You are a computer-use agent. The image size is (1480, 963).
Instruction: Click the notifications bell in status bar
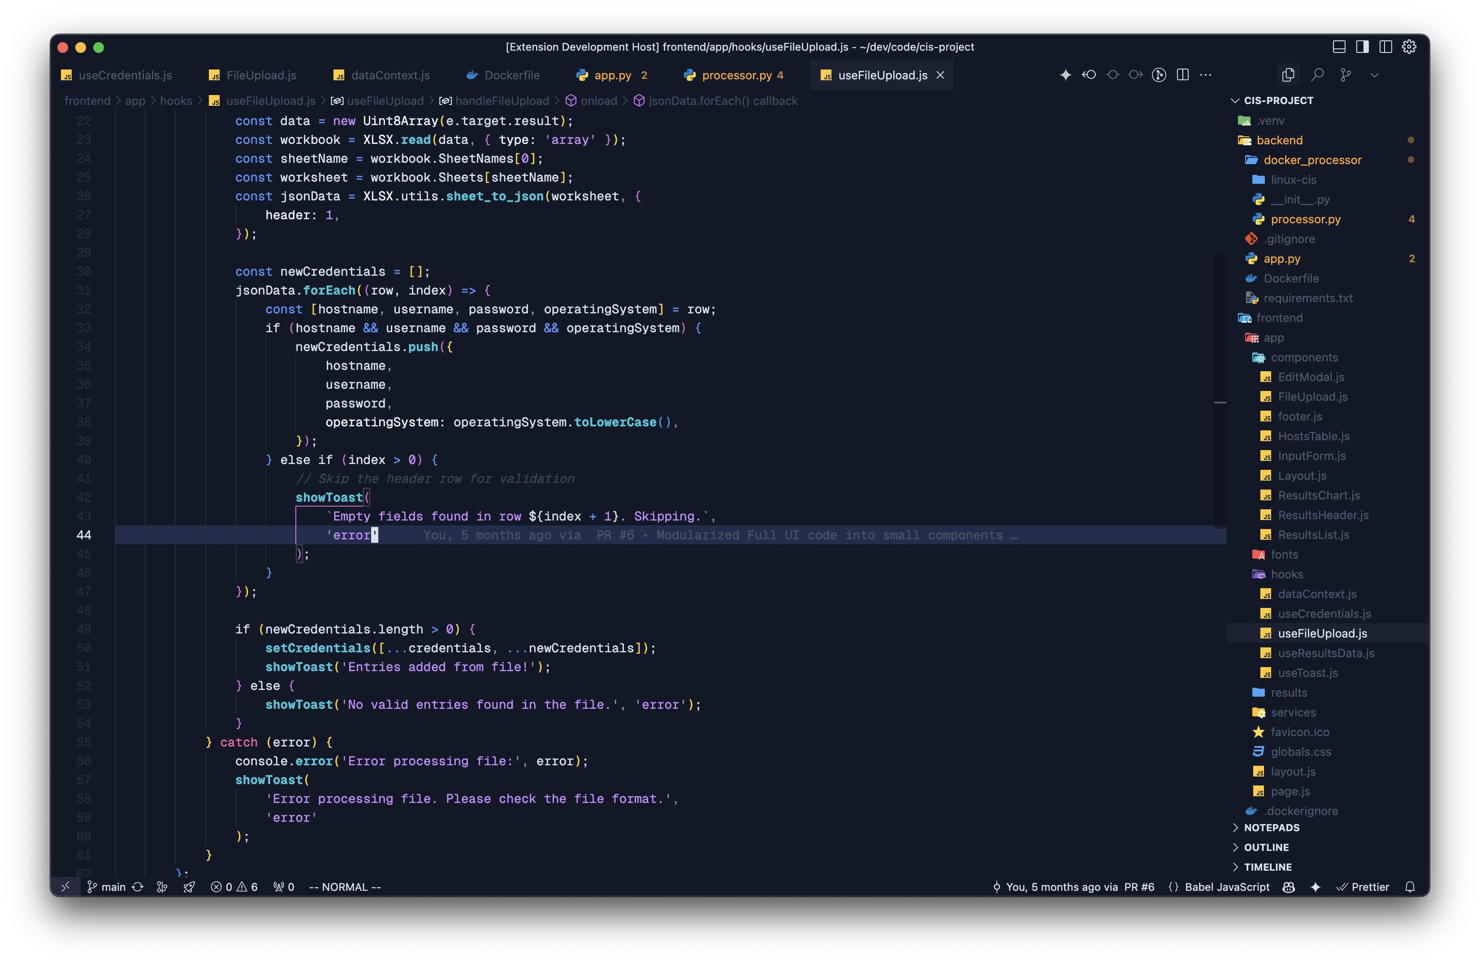click(x=1410, y=887)
